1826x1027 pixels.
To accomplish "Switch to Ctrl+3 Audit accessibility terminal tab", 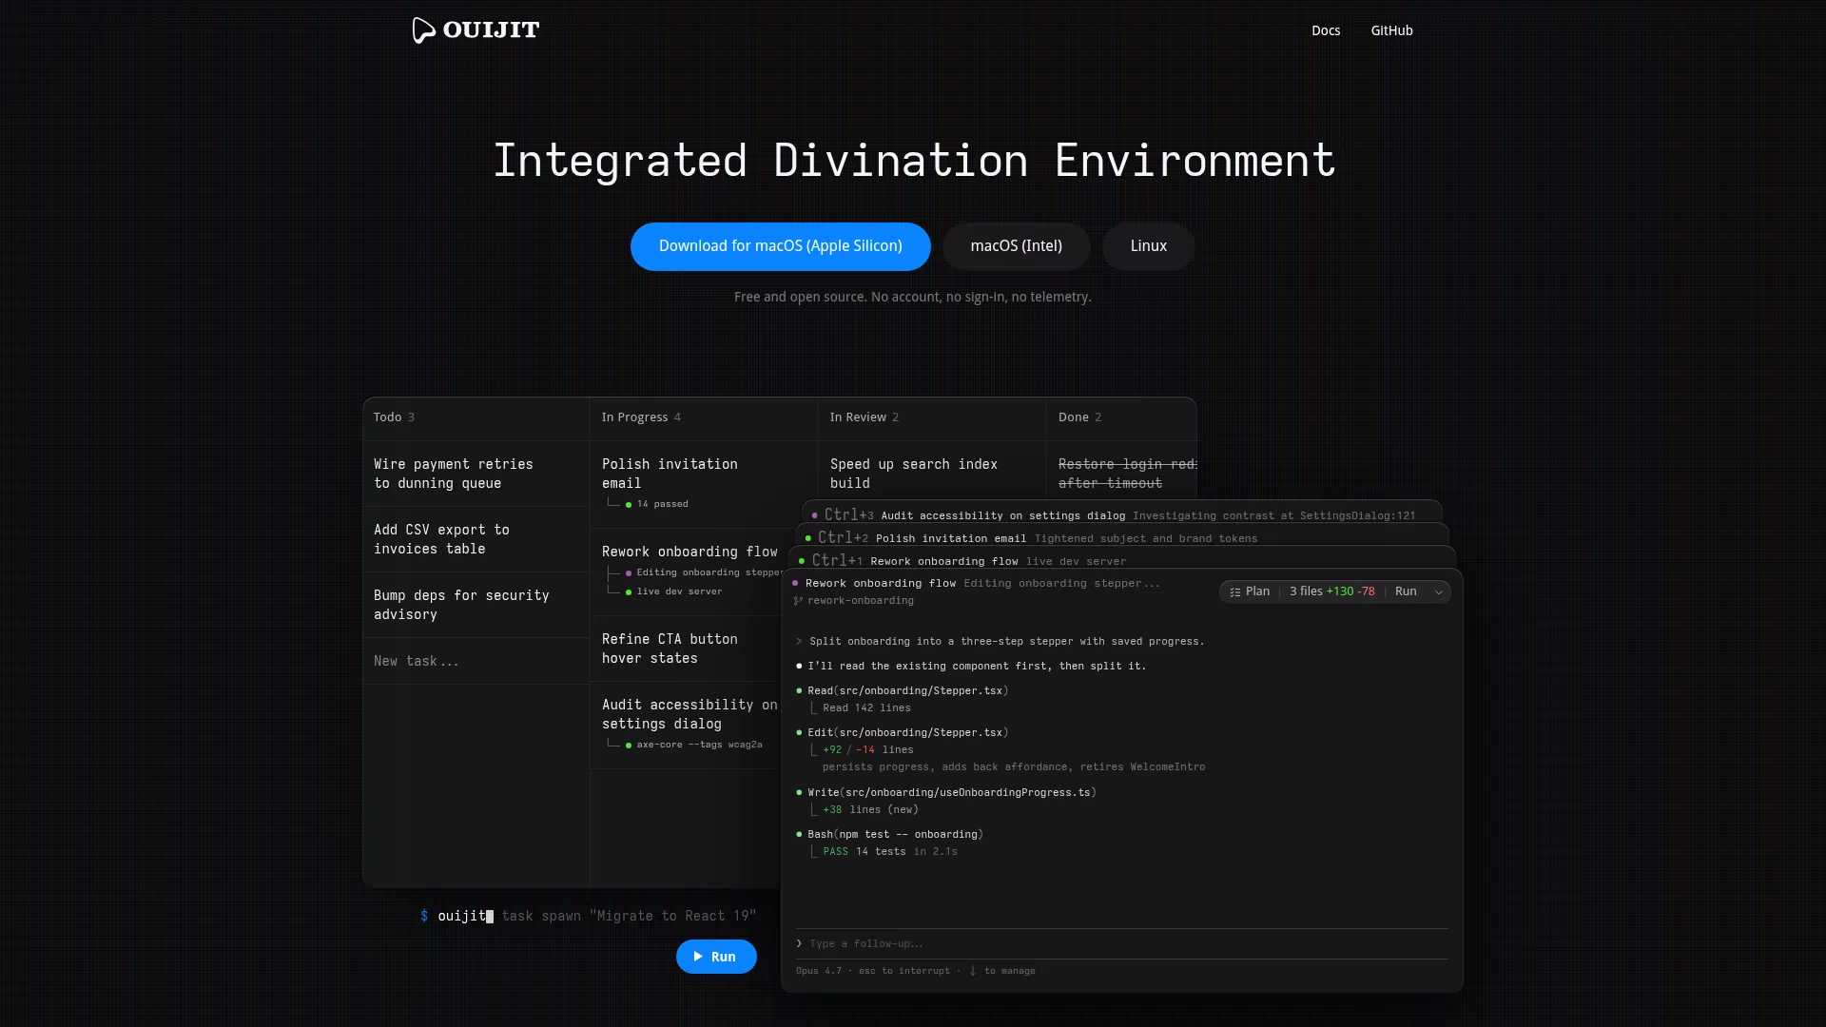I will click(1122, 514).
